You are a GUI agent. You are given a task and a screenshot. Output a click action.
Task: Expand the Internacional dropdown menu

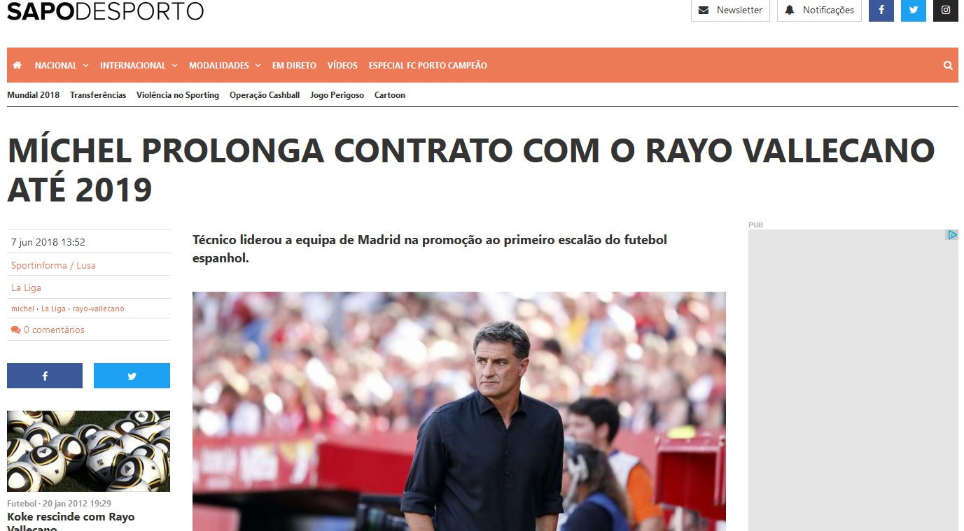click(139, 65)
